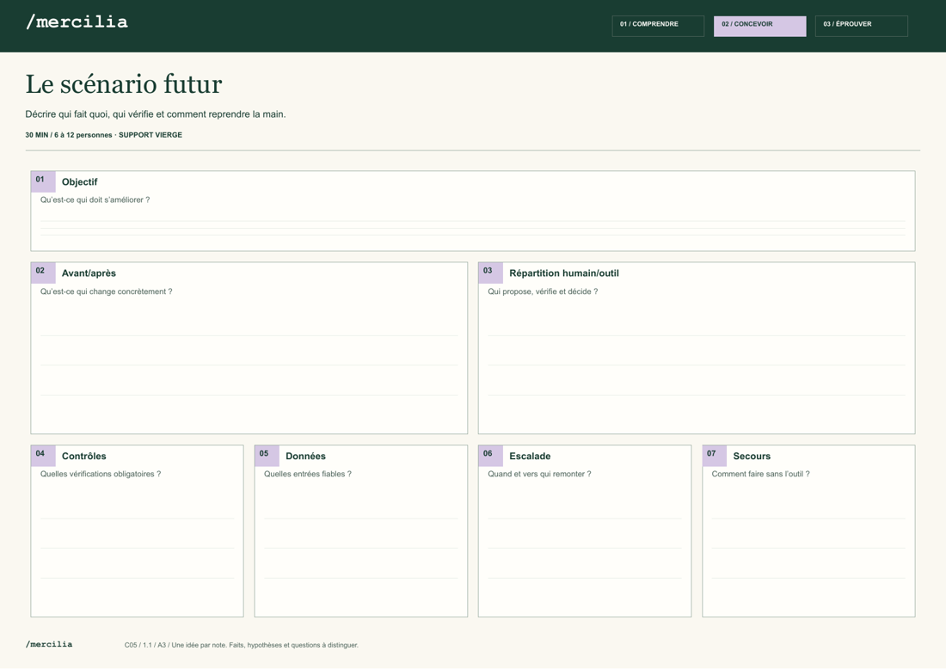Select the "Avant/après" card title
This screenshot has height=669, width=946.
pyautogui.click(x=89, y=273)
